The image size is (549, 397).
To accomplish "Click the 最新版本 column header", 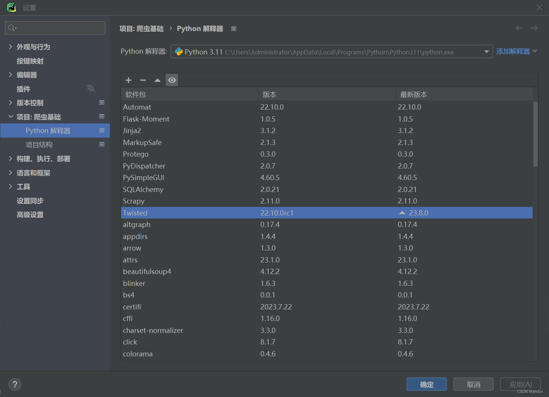I will [x=464, y=95].
